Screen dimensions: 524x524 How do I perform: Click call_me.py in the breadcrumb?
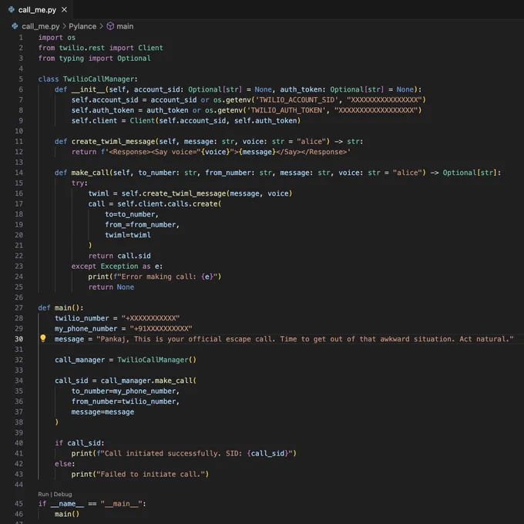click(40, 26)
